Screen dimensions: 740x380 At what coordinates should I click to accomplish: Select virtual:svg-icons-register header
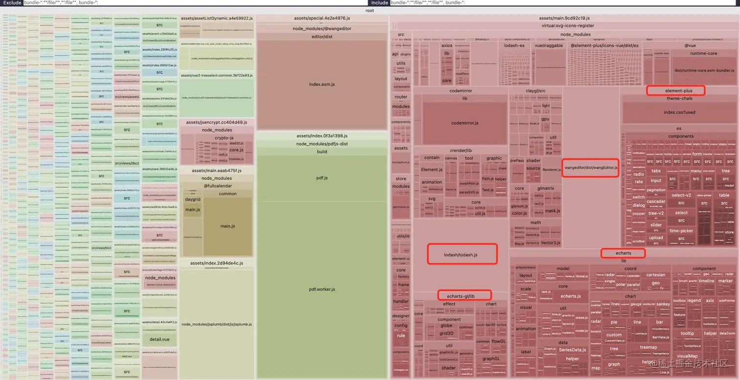[568, 25]
